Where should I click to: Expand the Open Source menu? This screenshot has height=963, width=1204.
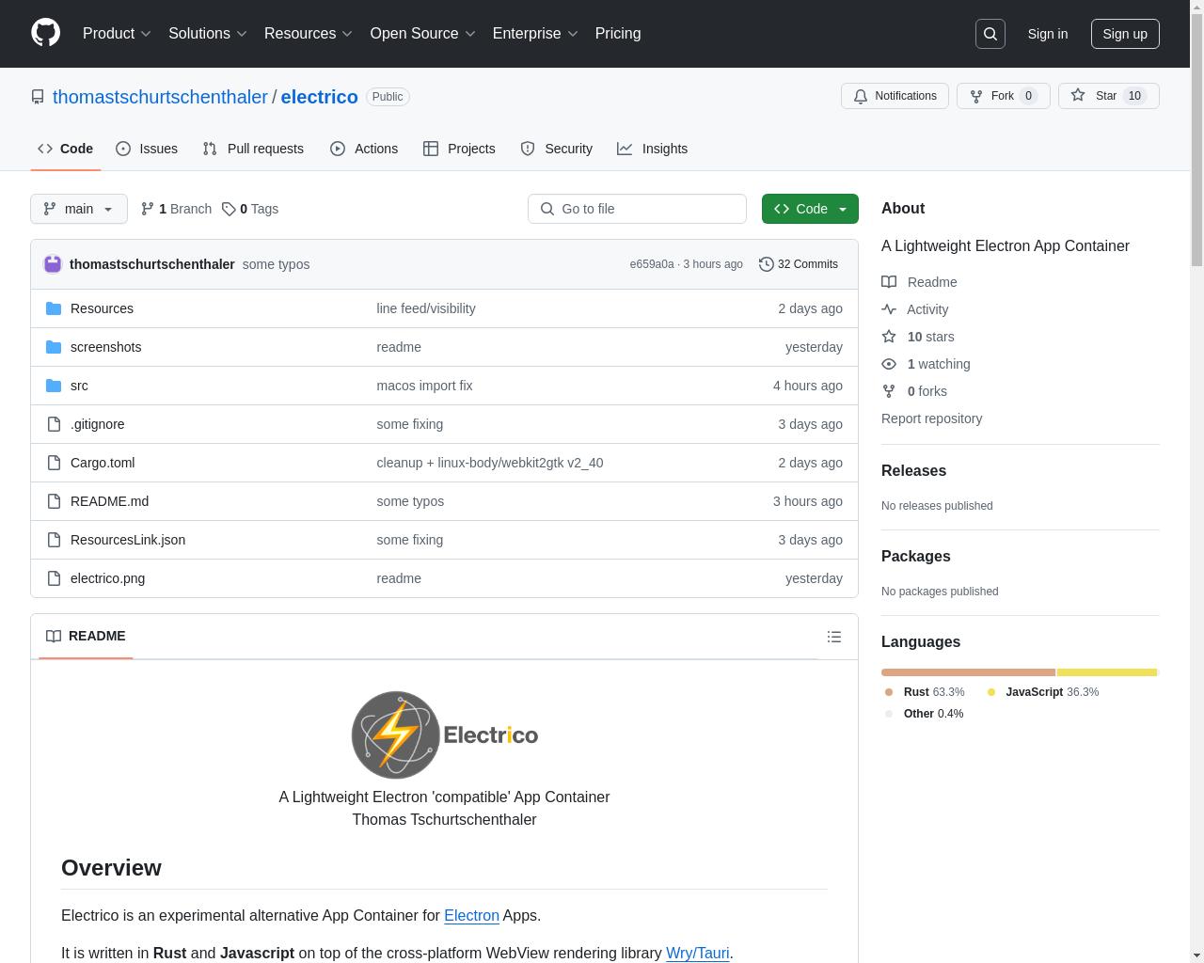coord(423,34)
